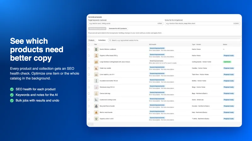Click the Bamboo Cutting Board thumbnail
The width and height of the screenshot is (252, 141).
tap(96, 62)
